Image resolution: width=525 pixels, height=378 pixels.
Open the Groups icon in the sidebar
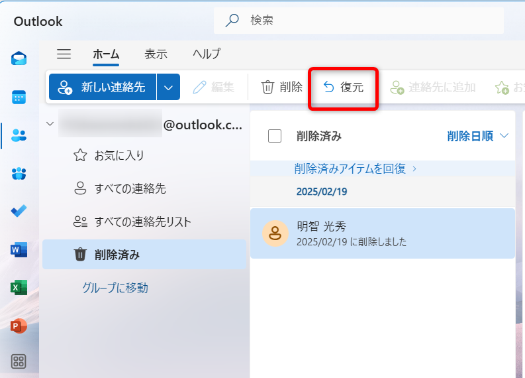[19, 173]
